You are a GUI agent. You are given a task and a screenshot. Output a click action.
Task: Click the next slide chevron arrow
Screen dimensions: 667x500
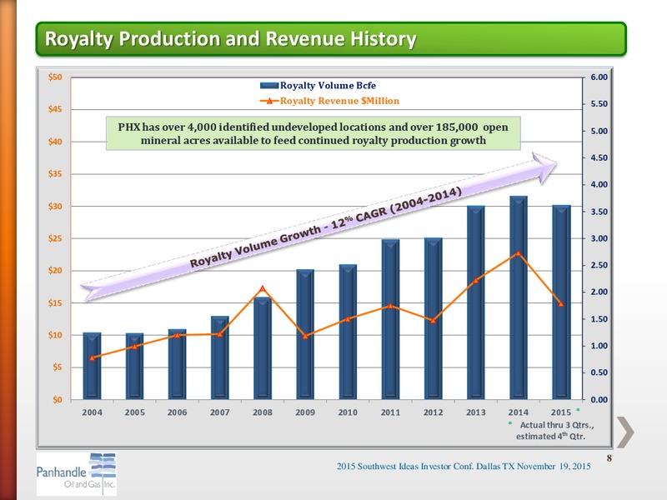[x=625, y=432]
